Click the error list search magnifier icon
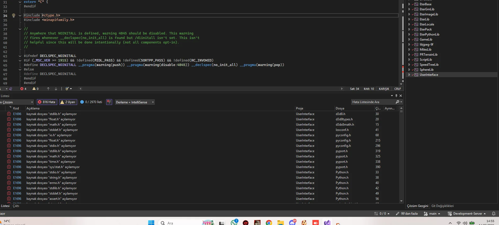 tap(397, 102)
